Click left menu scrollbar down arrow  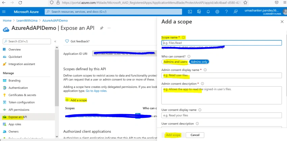pyautogui.click(x=57, y=136)
